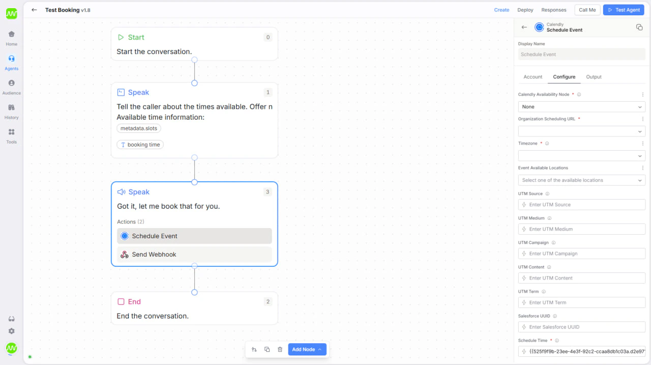Switch to the Account tab

[533, 77]
